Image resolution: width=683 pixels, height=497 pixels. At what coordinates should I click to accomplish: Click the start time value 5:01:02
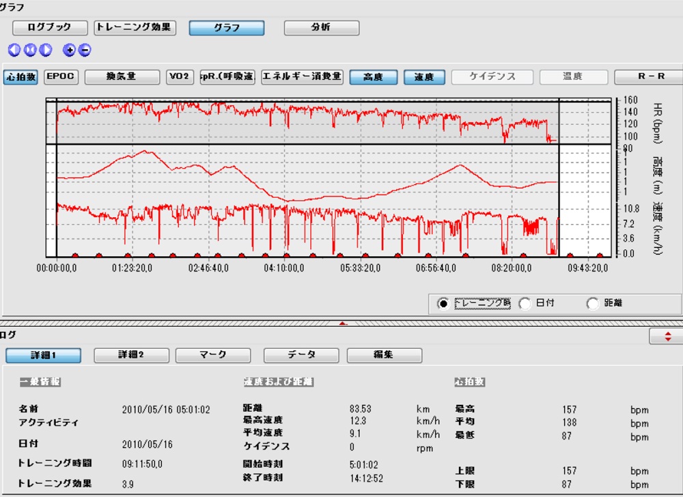[364, 465]
